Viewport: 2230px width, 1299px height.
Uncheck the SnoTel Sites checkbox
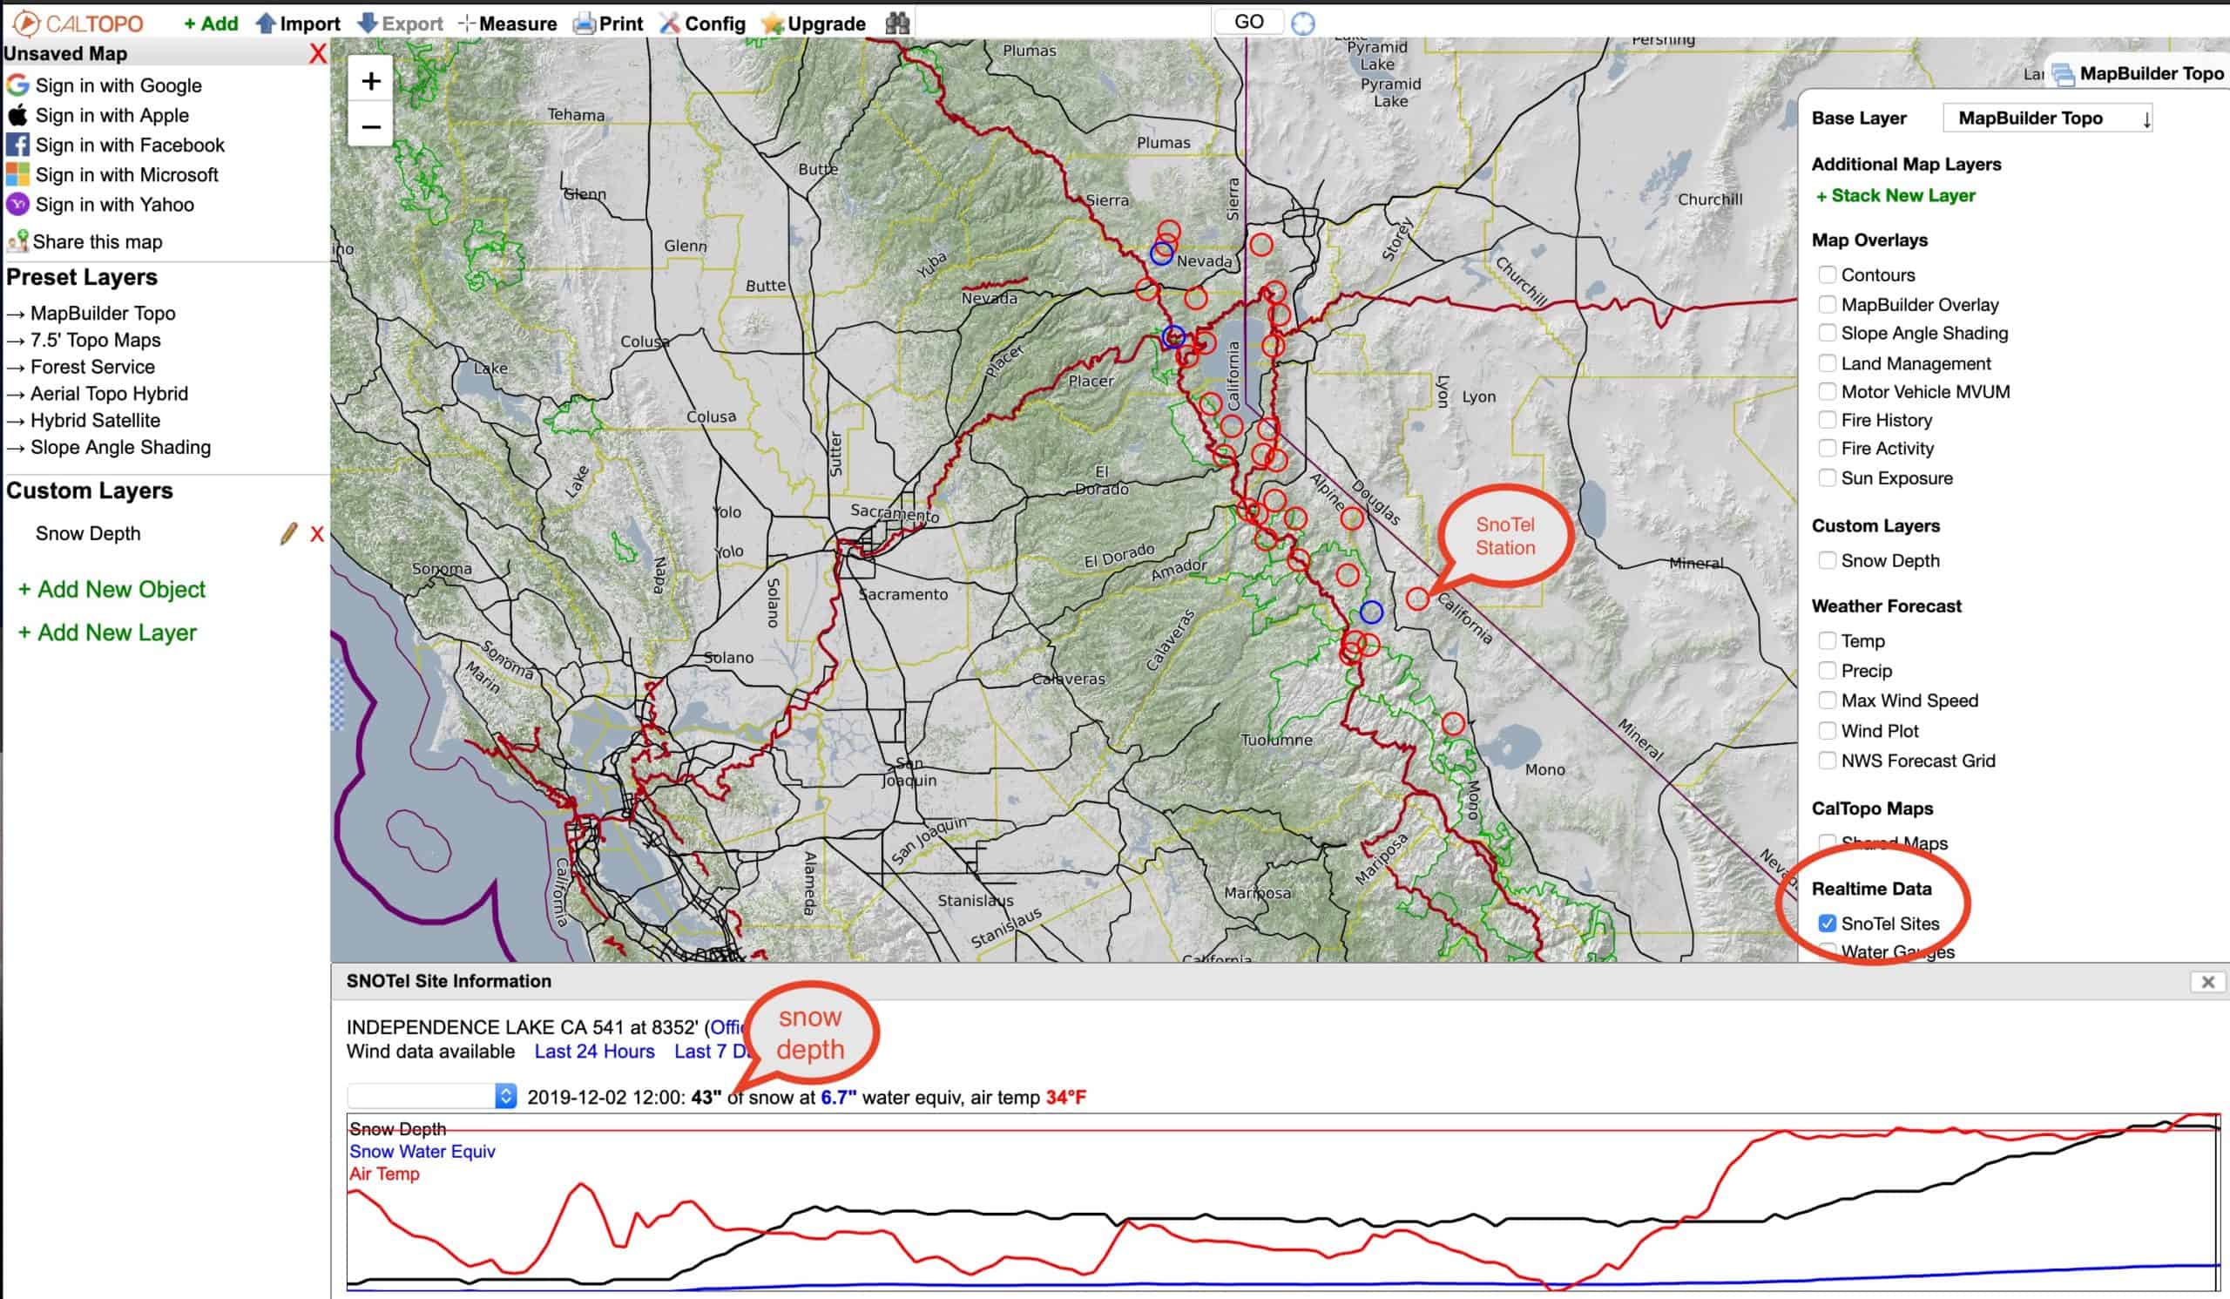1827,924
